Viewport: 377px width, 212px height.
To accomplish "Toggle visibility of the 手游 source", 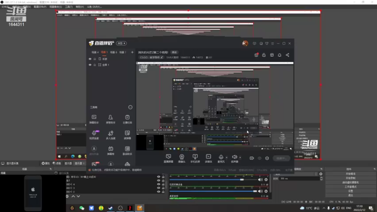I will [90, 59].
